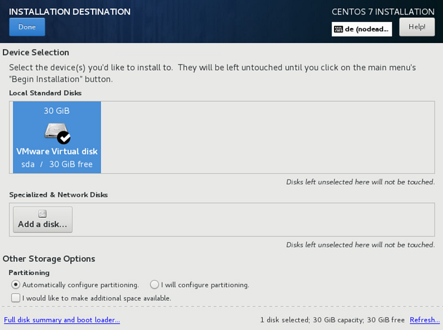
Task: Click the 'CENTOS 7 INSTALLATION' label
Action: (383, 12)
